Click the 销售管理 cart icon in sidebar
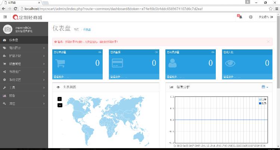 pyautogui.click(x=4, y=64)
